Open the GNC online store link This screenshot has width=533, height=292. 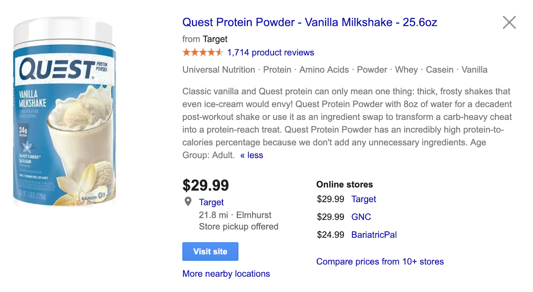[361, 217]
